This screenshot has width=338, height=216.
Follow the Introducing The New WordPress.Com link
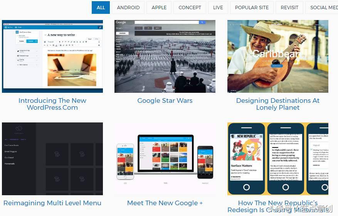[52, 104]
